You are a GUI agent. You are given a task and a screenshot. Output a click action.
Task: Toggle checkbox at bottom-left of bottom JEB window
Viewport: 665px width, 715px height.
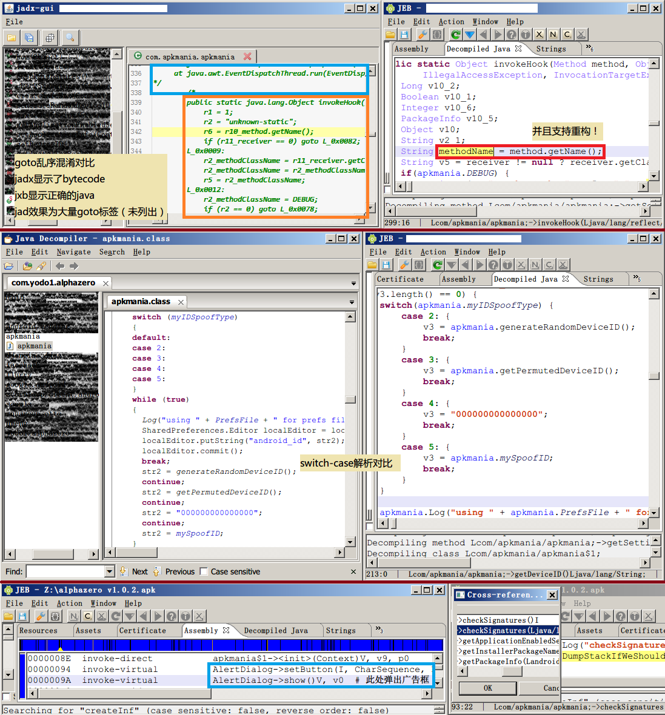7,696
